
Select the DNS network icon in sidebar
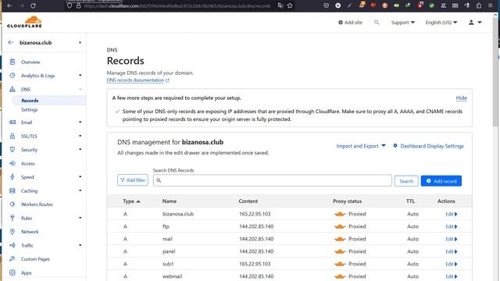tap(12, 89)
